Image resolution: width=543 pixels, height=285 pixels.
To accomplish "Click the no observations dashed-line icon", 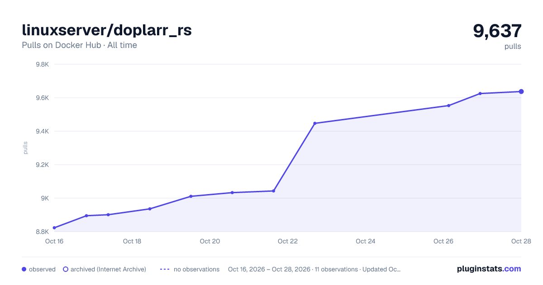I will click(165, 269).
